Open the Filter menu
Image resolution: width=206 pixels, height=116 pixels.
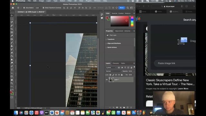70,1
